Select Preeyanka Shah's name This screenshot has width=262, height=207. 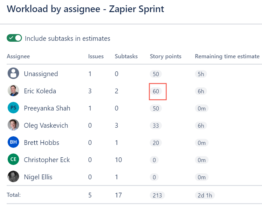(47, 108)
